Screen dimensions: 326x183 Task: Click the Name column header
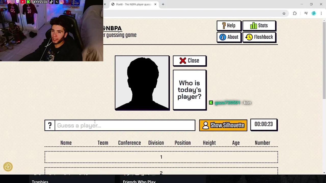pos(66,143)
